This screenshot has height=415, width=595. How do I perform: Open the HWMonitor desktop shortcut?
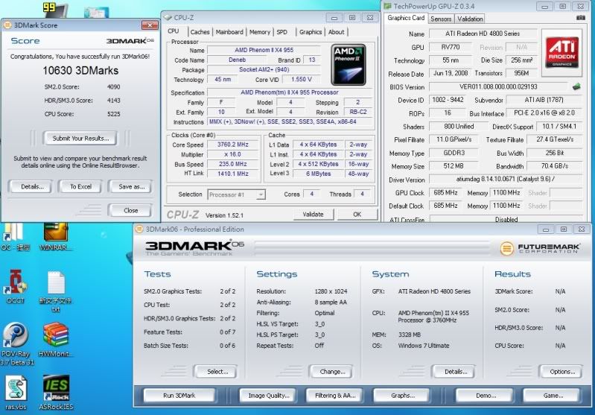56,340
